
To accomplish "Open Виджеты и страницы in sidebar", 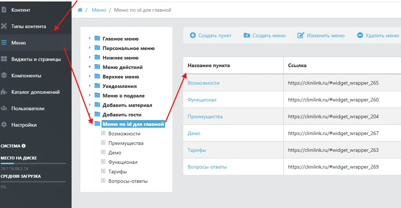I will 35,59.
